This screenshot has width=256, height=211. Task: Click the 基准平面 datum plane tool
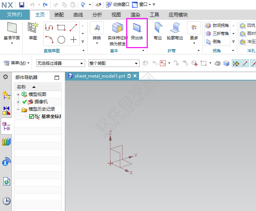(x=12, y=31)
